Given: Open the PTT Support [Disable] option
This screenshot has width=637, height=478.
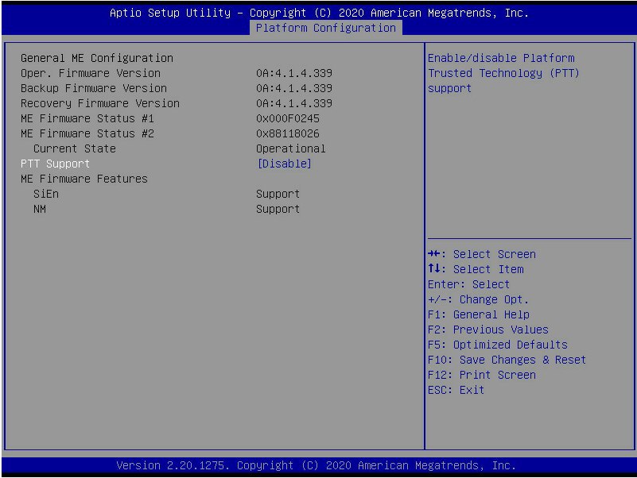Looking at the screenshot, I should coord(285,164).
